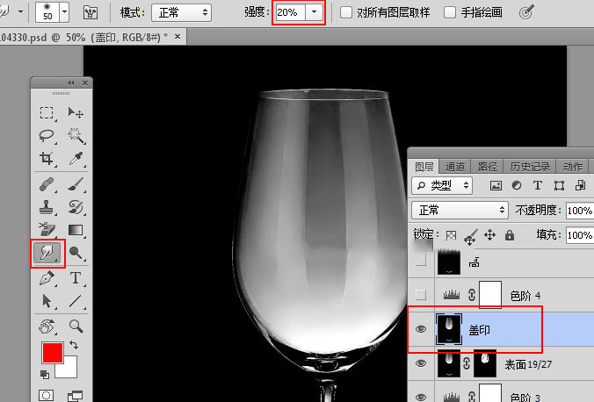The image size is (594, 402).
Task: Select the Clone Stamp tool
Action: click(x=47, y=207)
